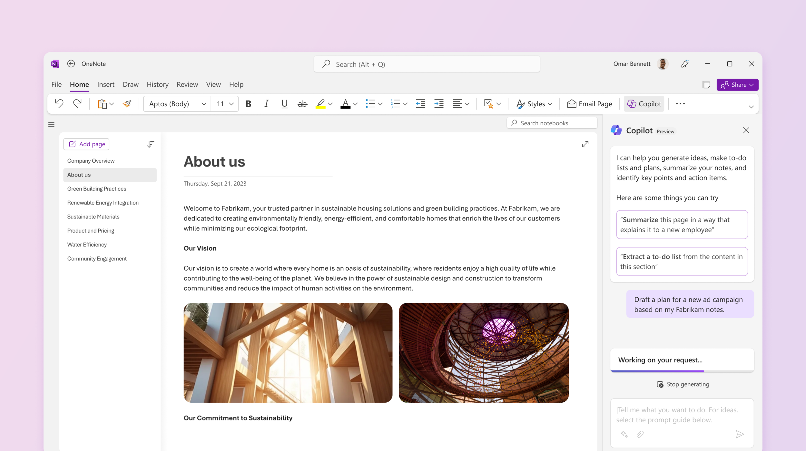Click the Bold formatting icon
This screenshot has height=451, width=806.
(x=248, y=103)
